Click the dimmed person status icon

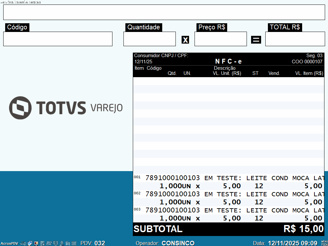(x=62, y=243)
